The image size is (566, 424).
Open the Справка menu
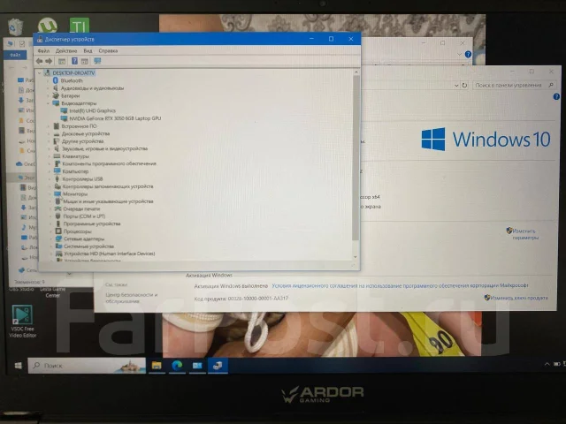[x=108, y=51]
